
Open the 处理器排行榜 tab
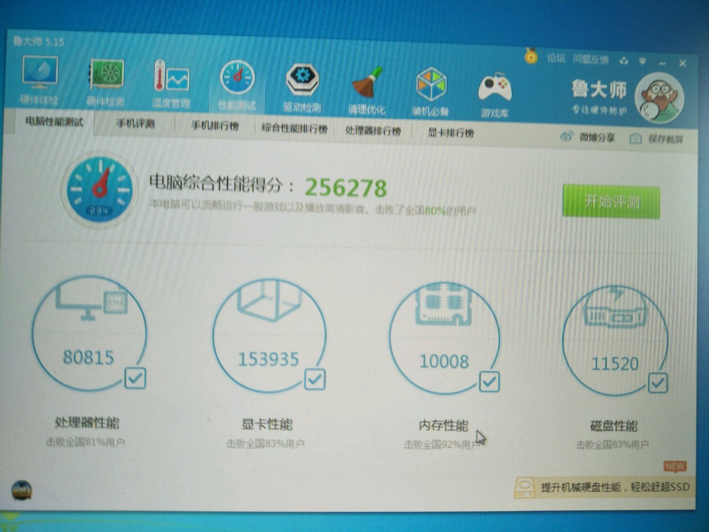(373, 131)
